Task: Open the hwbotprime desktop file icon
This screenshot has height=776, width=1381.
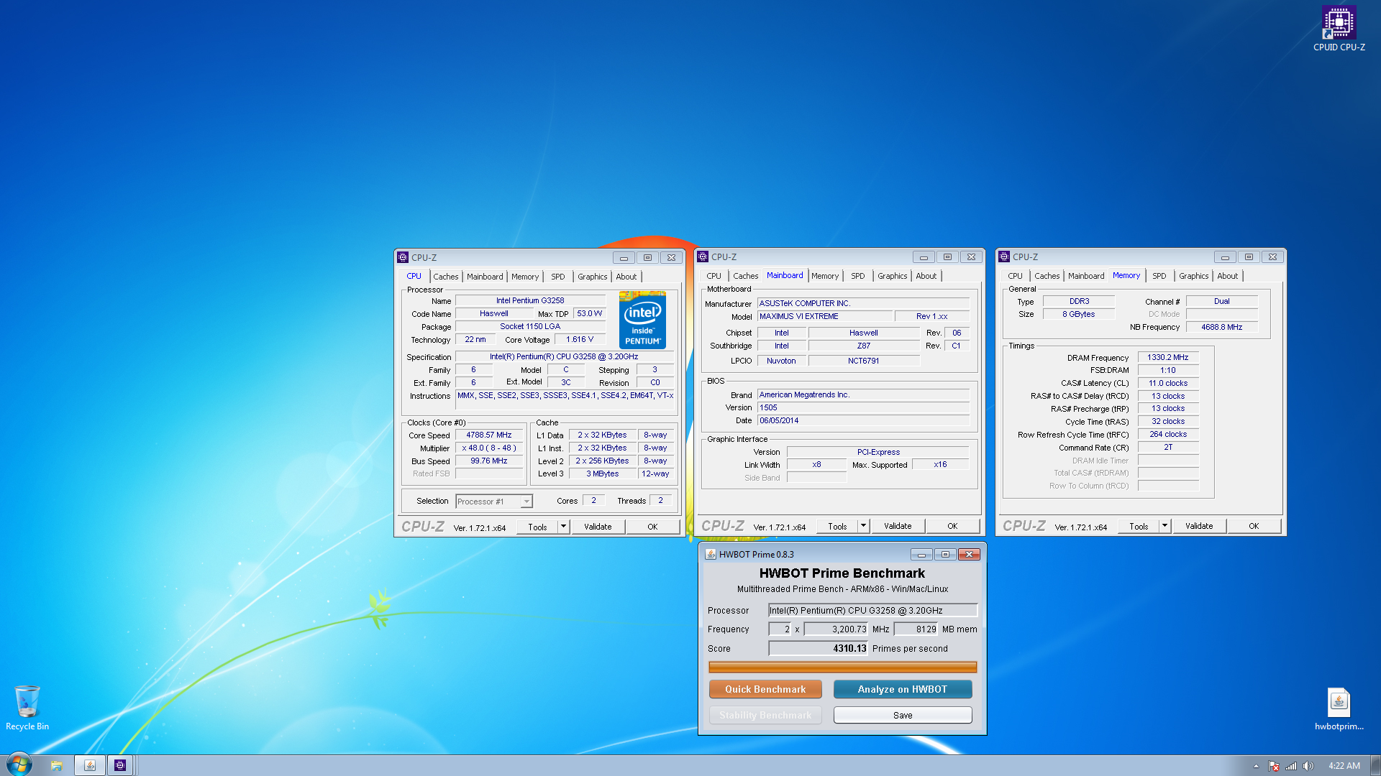Action: click(1339, 709)
